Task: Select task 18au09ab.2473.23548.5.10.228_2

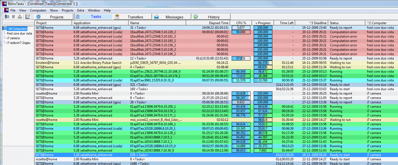Action: (x=153, y=32)
